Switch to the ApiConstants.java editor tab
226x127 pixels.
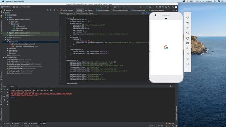pyautogui.click(x=138, y=10)
